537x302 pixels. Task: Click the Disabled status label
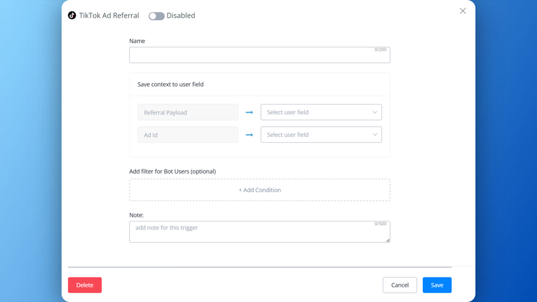click(x=181, y=15)
